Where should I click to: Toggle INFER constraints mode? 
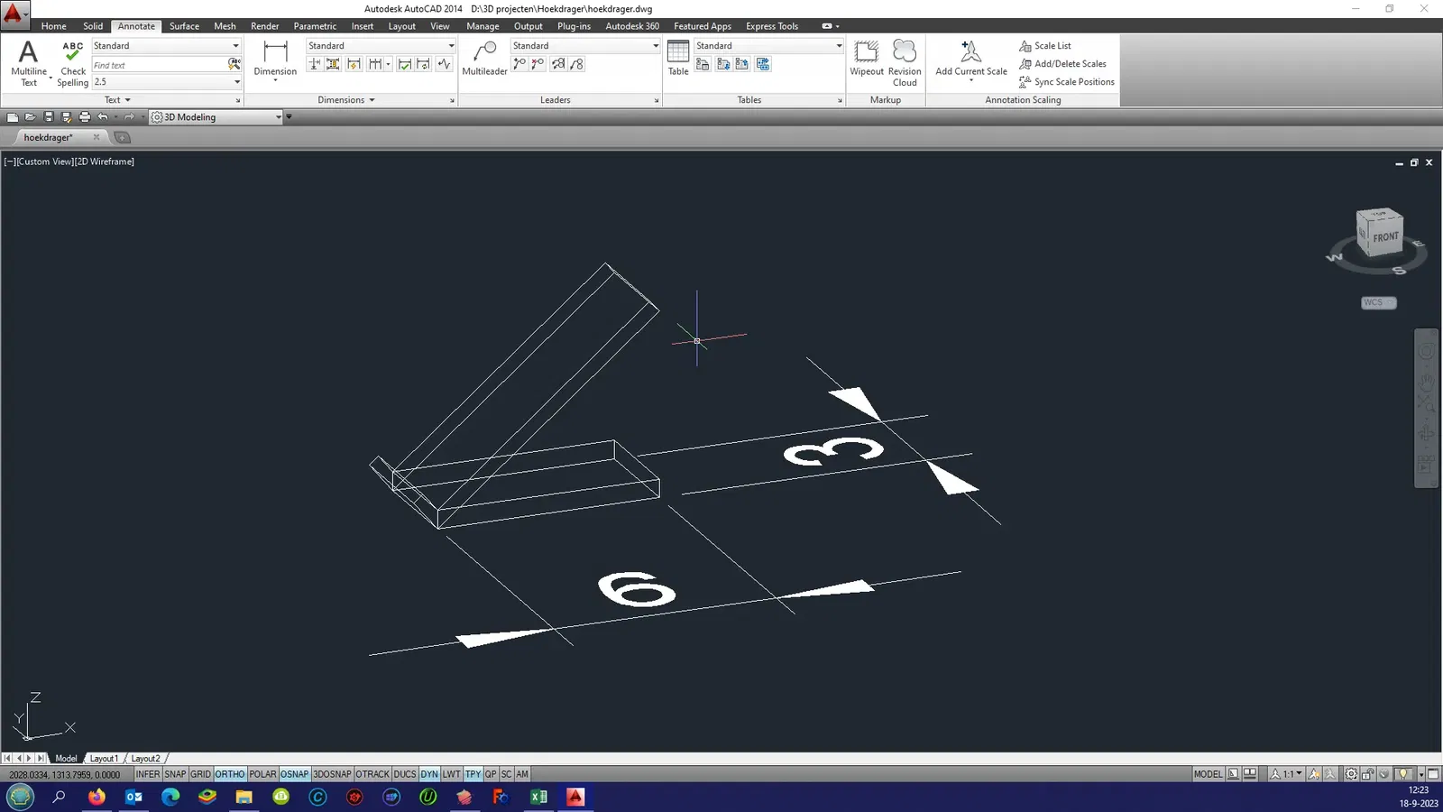pos(148,774)
